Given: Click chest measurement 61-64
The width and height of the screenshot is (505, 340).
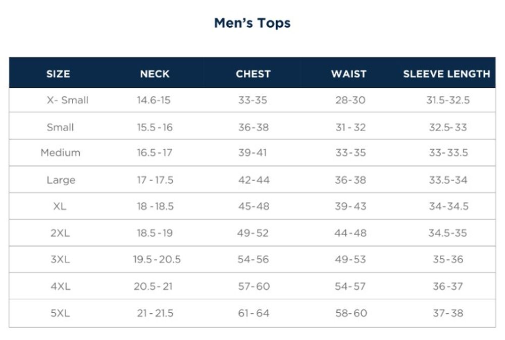Looking at the screenshot, I should tap(254, 313).
